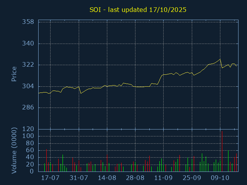Select the 25-09 date label

click(192, 178)
